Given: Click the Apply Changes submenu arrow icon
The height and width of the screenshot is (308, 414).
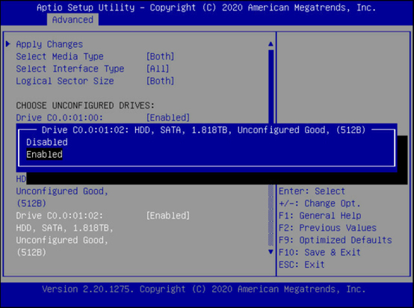Looking at the screenshot, I should (x=8, y=44).
